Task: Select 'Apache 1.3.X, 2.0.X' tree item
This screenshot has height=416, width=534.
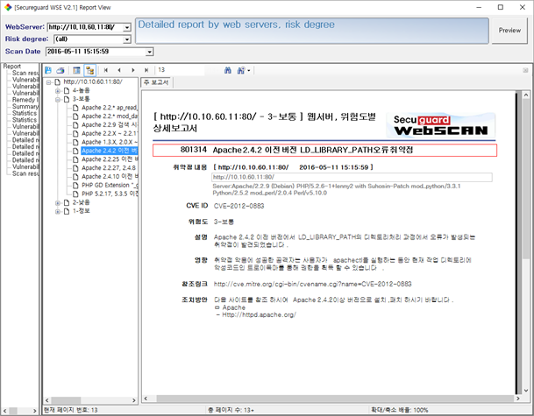Action: click(110, 142)
